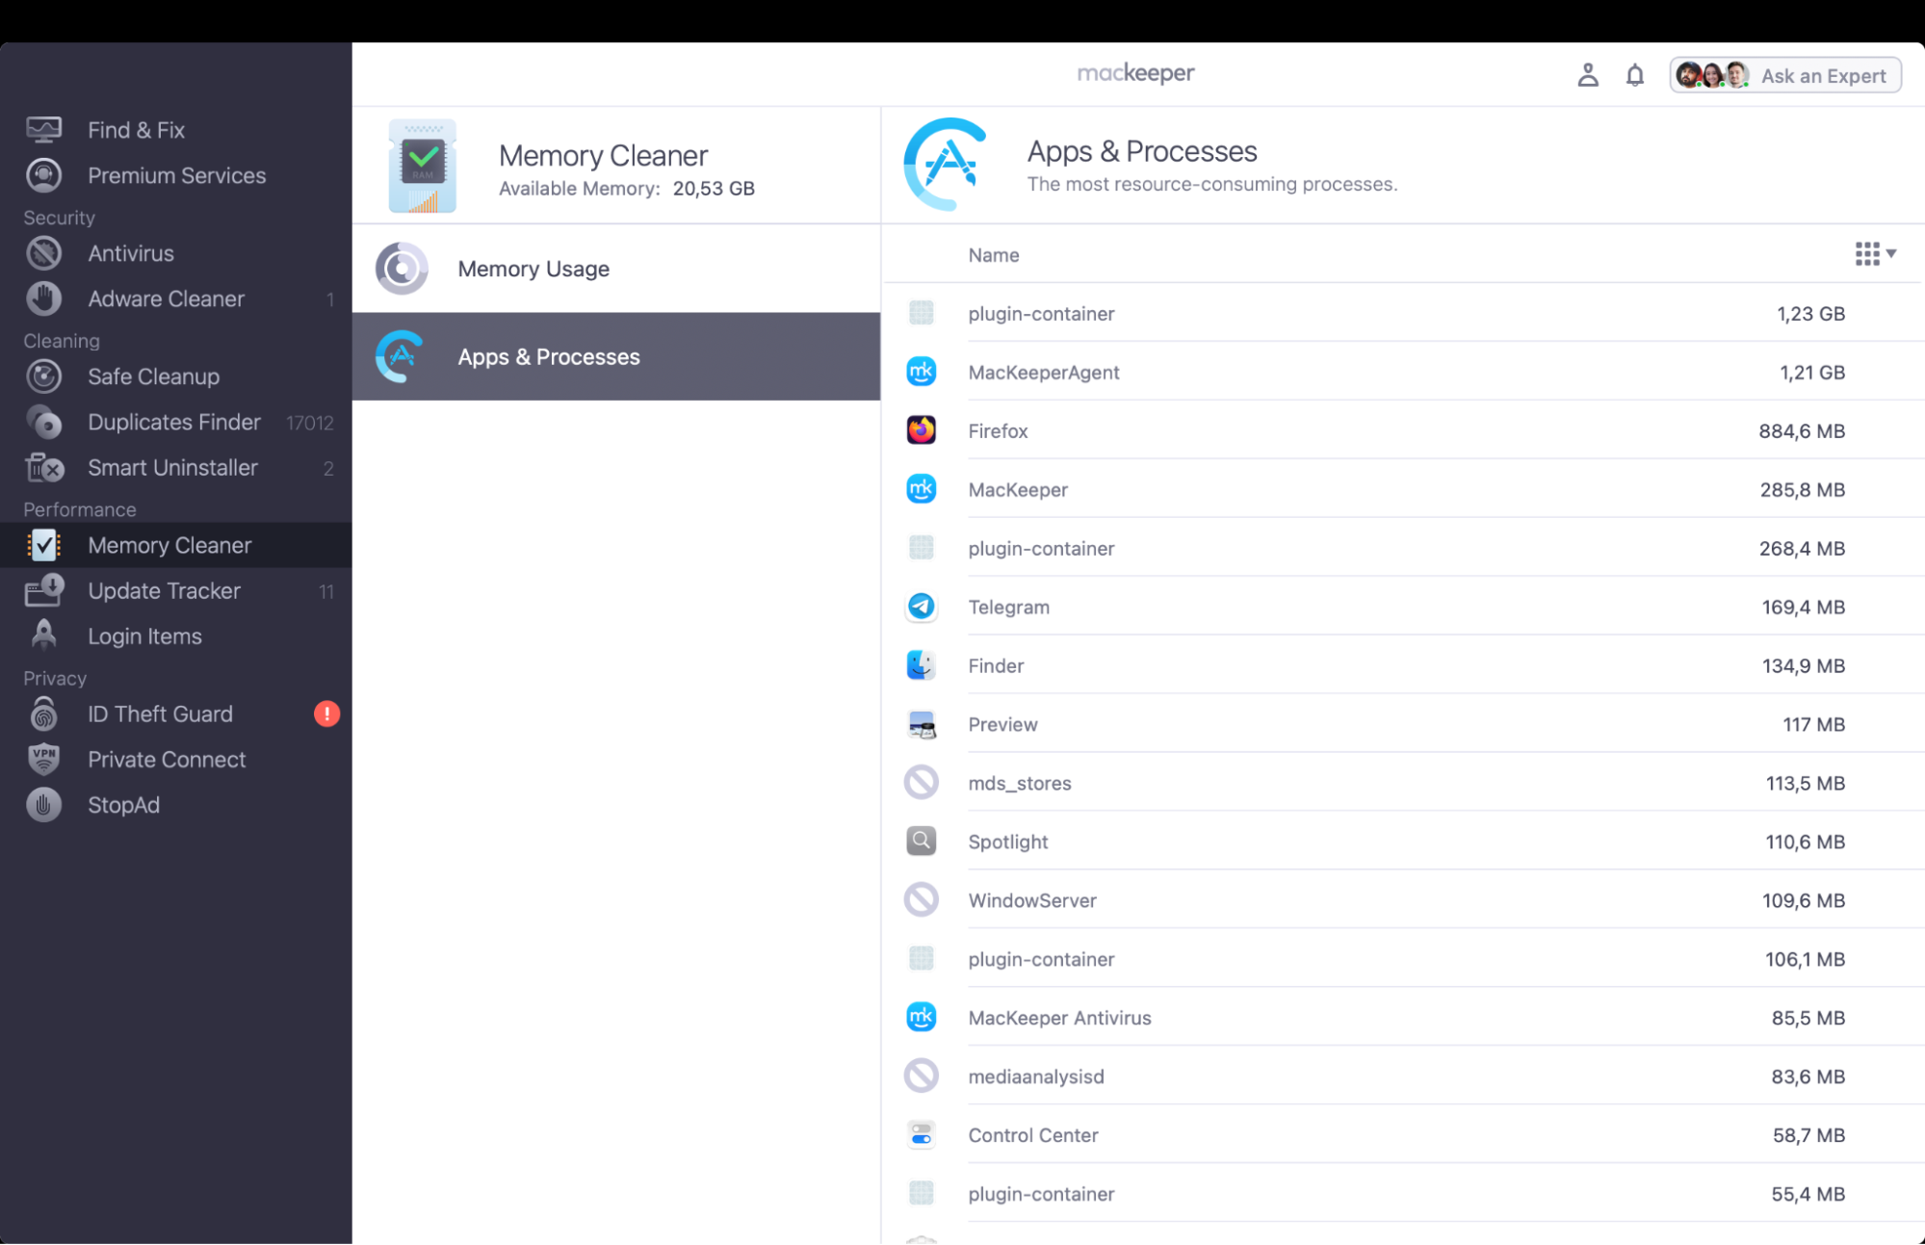Select the Firefox process row
The height and width of the screenshot is (1245, 1925).
point(1348,430)
